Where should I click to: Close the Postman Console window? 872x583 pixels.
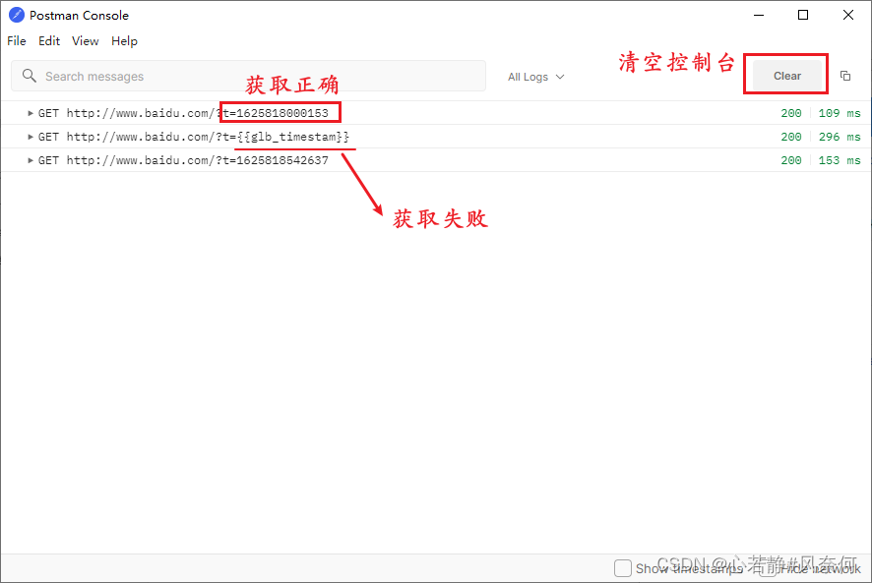[x=848, y=15]
